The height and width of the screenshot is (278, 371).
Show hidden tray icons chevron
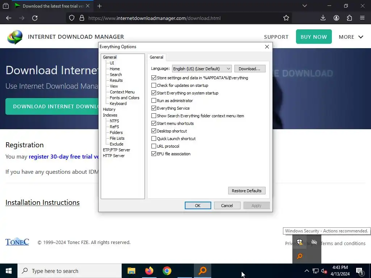click(307, 271)
